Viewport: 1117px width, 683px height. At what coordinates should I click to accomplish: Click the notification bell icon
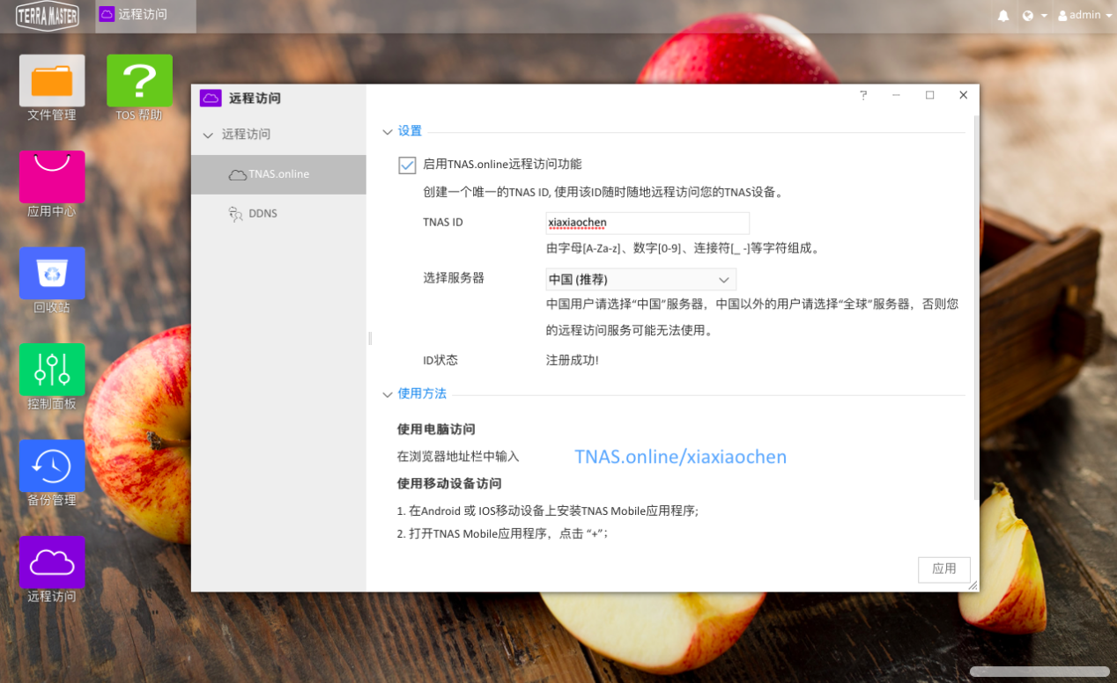tap(1002, 15)
